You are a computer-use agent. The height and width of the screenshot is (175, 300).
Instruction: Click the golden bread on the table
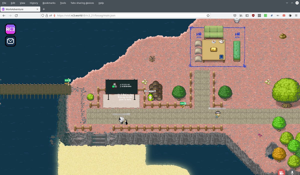click(x=213, y=49)
